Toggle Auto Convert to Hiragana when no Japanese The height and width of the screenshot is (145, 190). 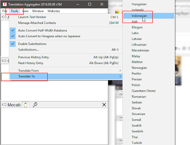(x=66, y=36)
